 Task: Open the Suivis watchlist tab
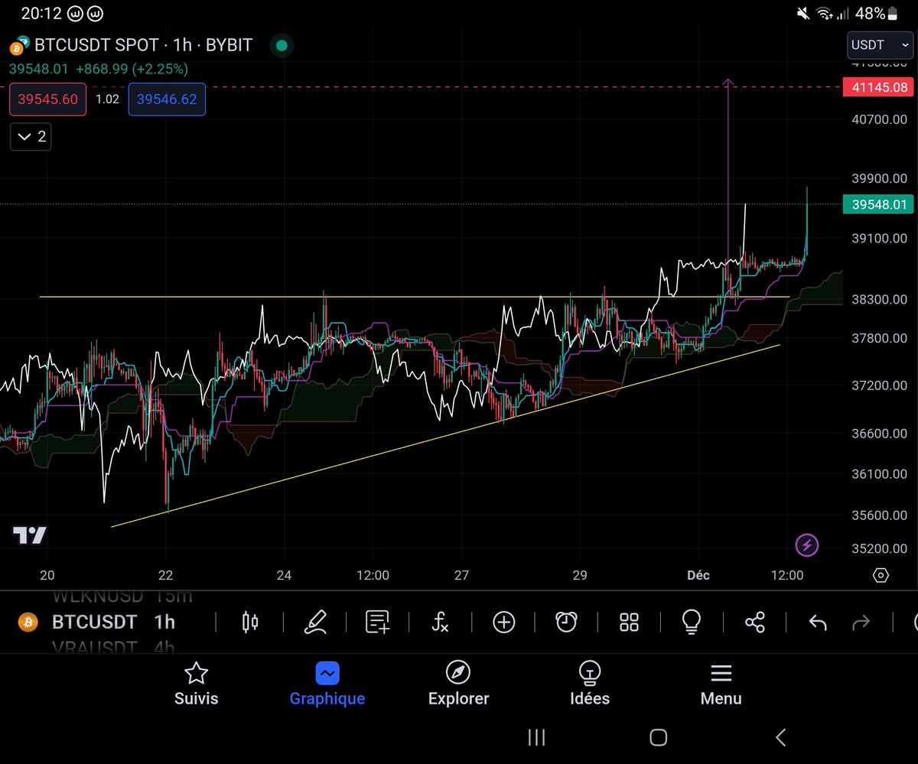197,684
